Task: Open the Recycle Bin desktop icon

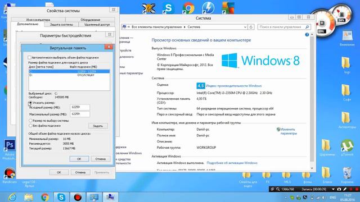Action: (x=347, y=173)
